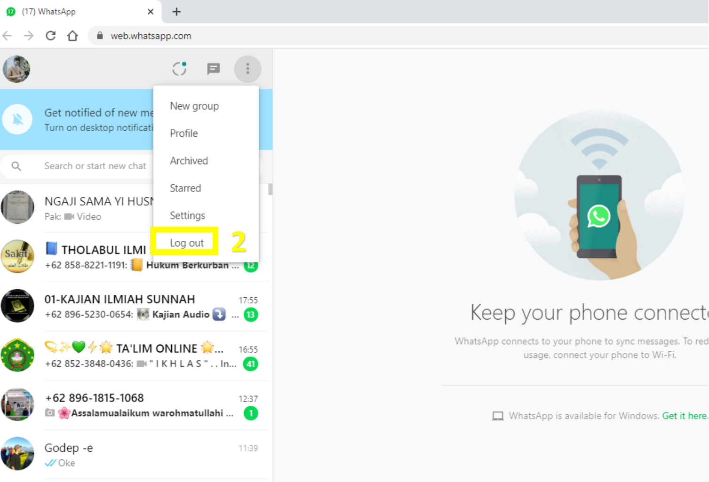This screenshot has width=709, height=482.
Task: Open a new browser tab
Action: coord(176,12)
